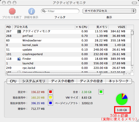Screen dimensions: 139x122
Task: Click the 1.49 GB VSIZE value
Action: tap(120, 45)
